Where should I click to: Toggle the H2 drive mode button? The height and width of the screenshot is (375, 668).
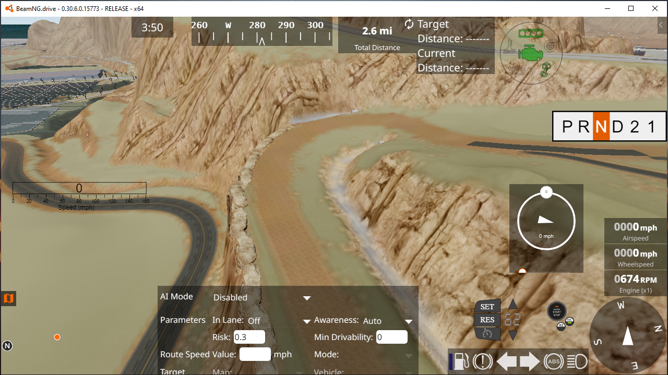pos(560,326)
